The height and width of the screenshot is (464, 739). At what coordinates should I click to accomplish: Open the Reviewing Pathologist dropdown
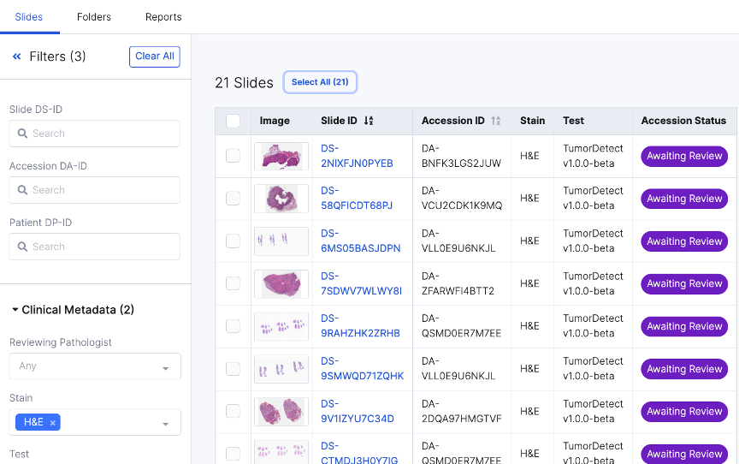[95, 366]
